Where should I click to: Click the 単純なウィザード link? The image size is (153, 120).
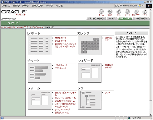pyautogui.click(x=109, y=66)
